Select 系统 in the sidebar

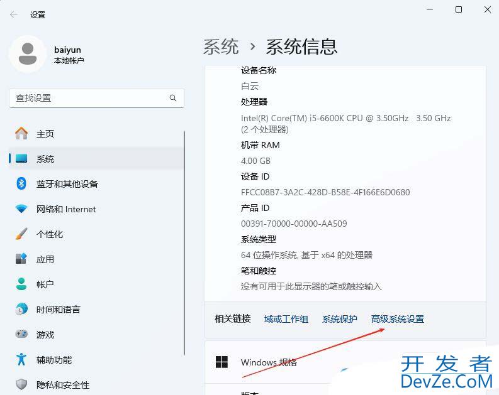click(x=96, y=158)
